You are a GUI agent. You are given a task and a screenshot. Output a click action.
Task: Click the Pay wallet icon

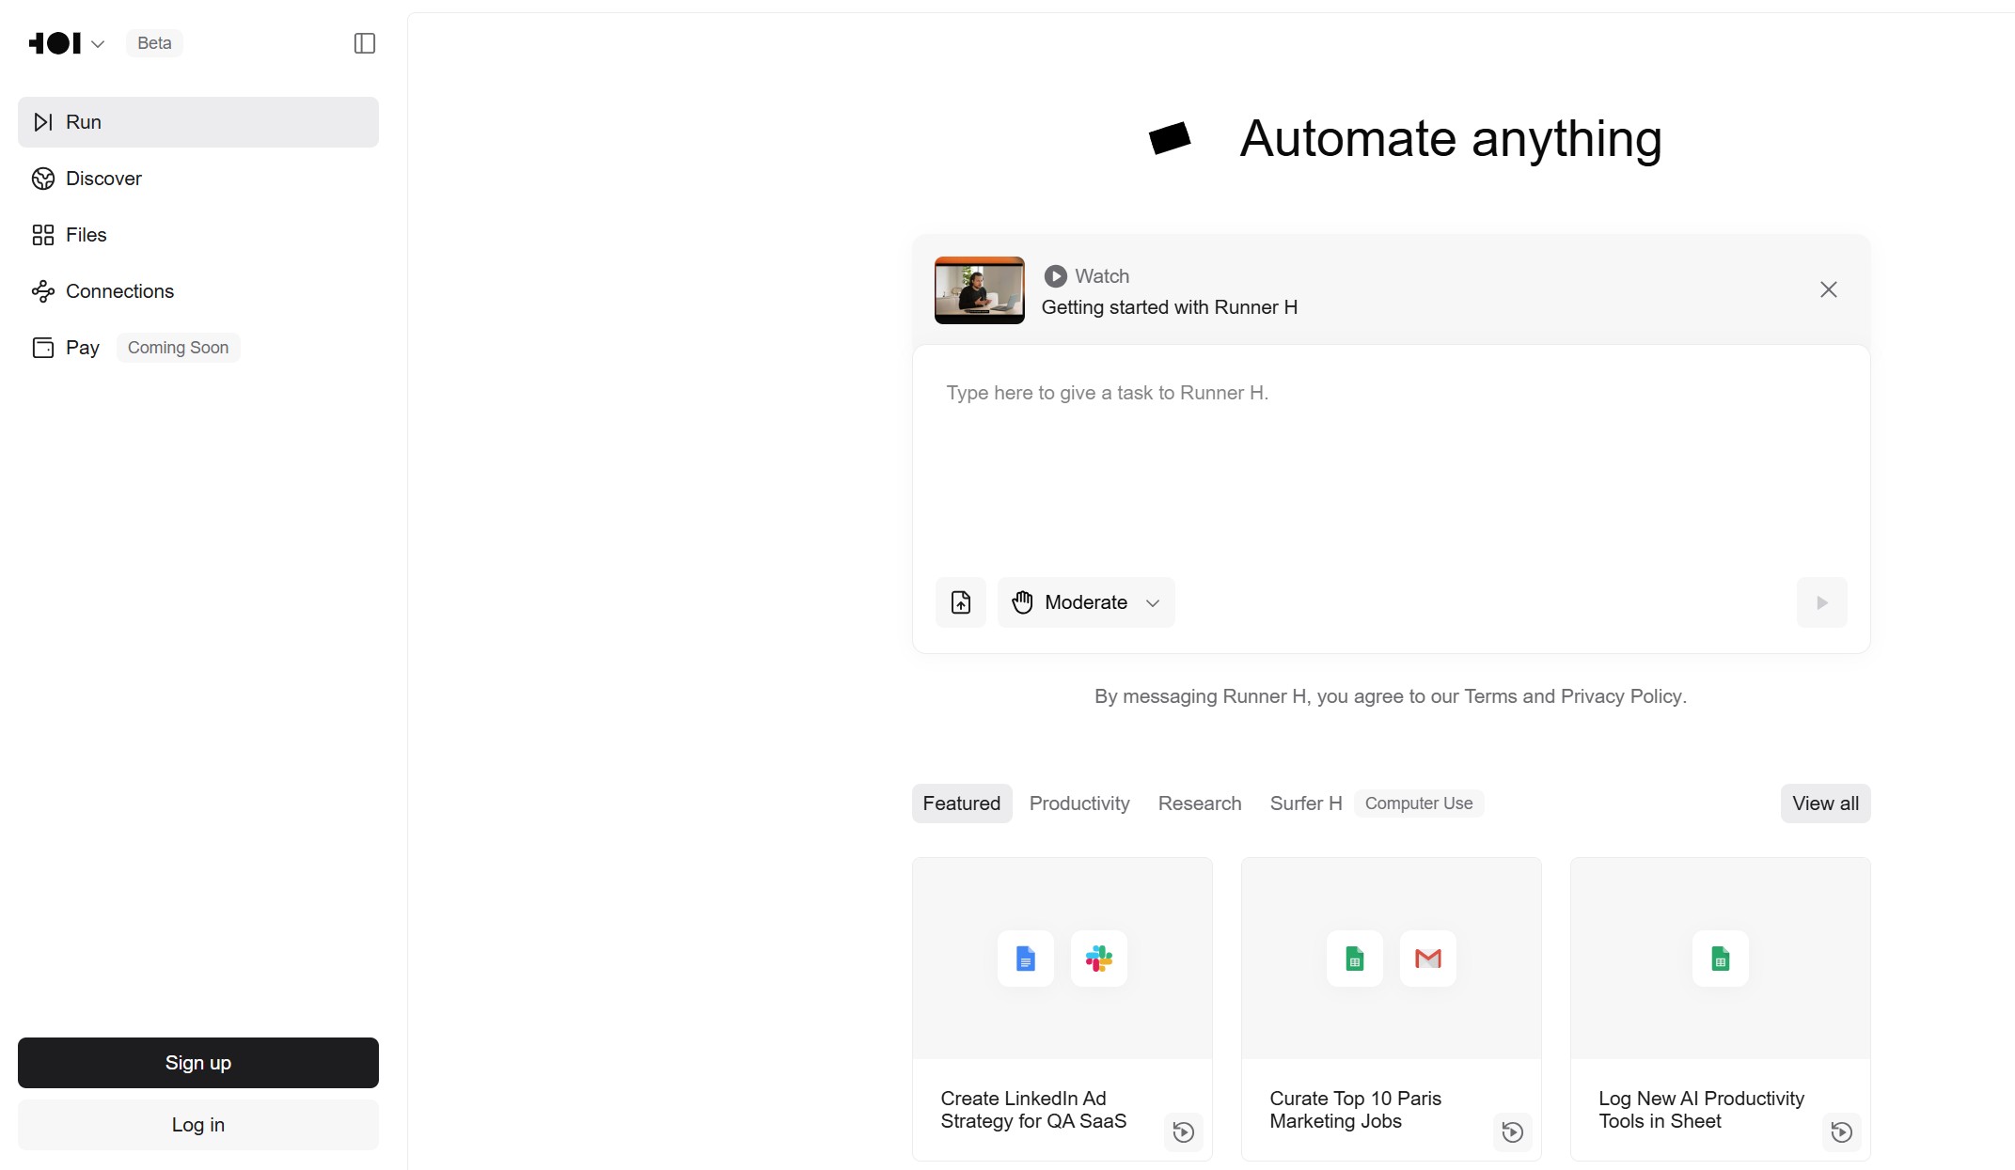coord(43,348)
